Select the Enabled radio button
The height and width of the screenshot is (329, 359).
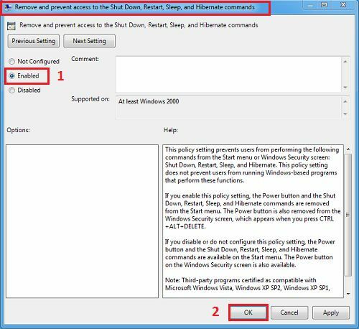pos(11,76)
